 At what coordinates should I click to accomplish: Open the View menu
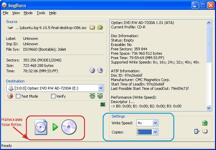[x=16, y=13]
